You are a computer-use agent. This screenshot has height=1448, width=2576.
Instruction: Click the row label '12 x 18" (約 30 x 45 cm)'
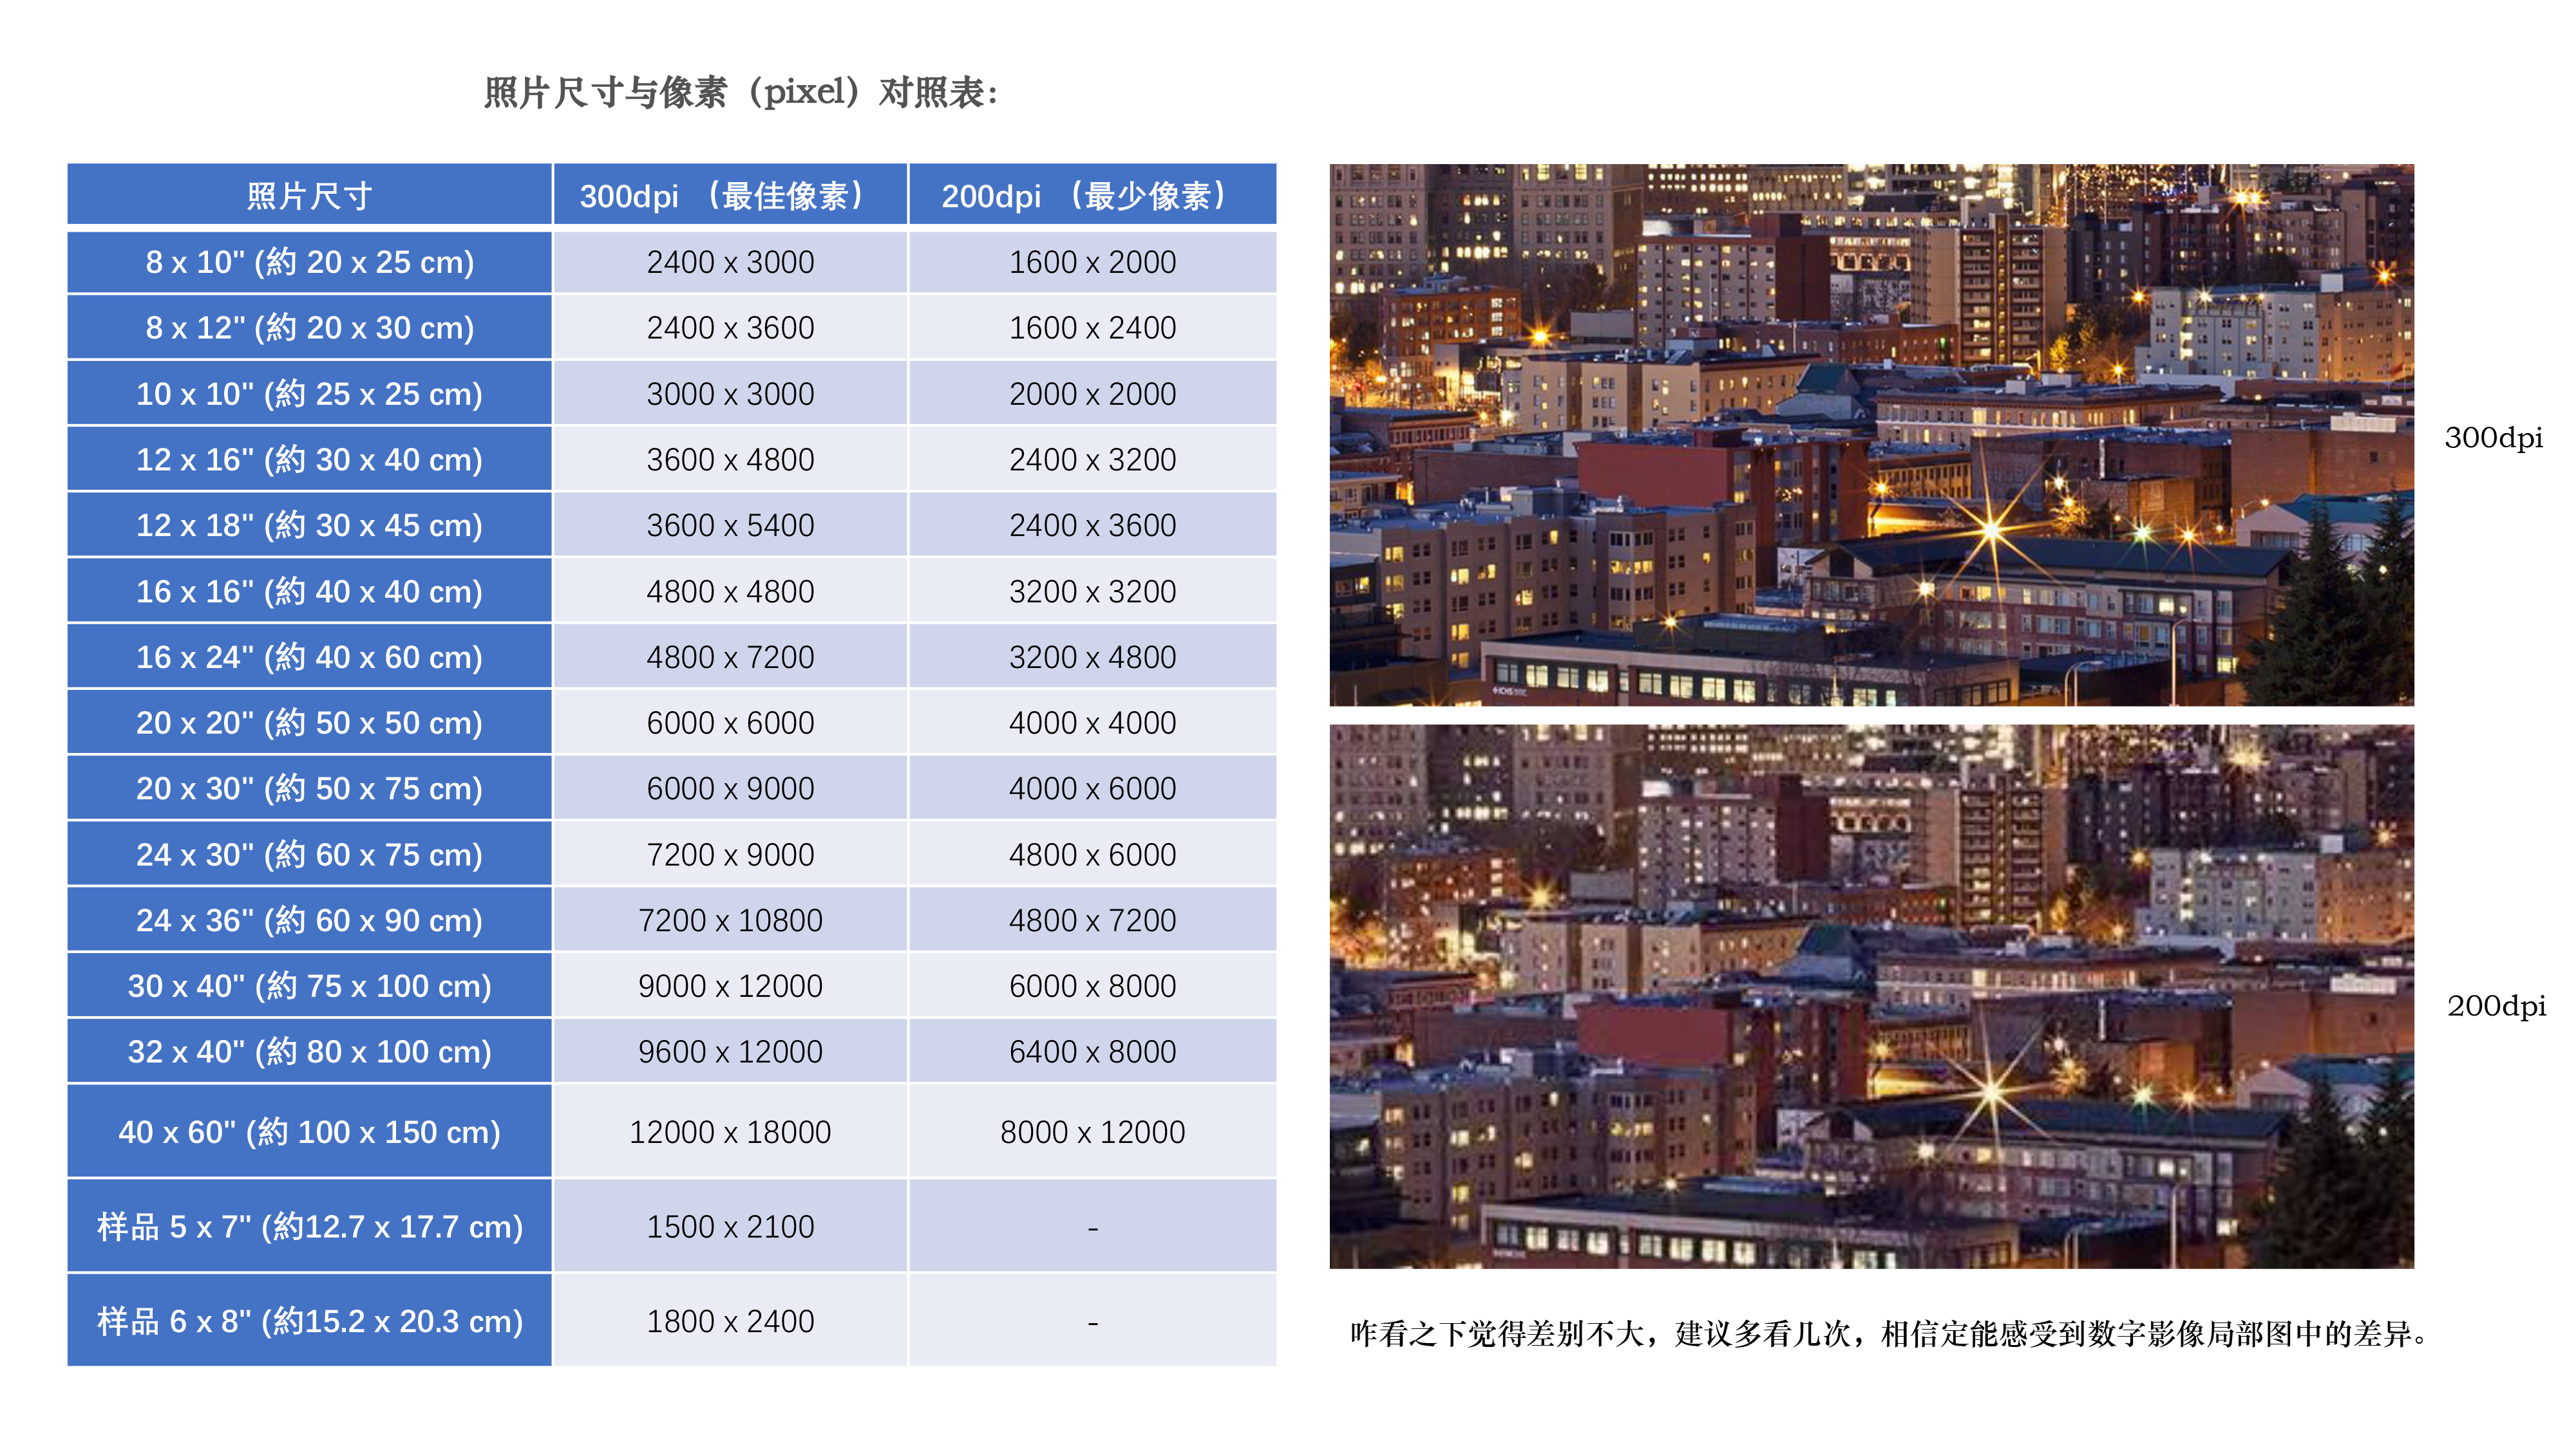pos(309,526)
